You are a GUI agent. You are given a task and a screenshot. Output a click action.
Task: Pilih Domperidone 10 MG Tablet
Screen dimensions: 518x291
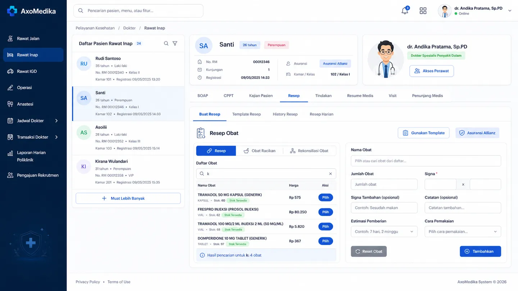point(326,241)
